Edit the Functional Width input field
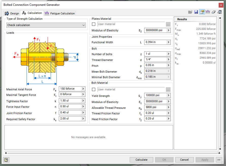Screen dimensions: 226x166 (156, 42)
